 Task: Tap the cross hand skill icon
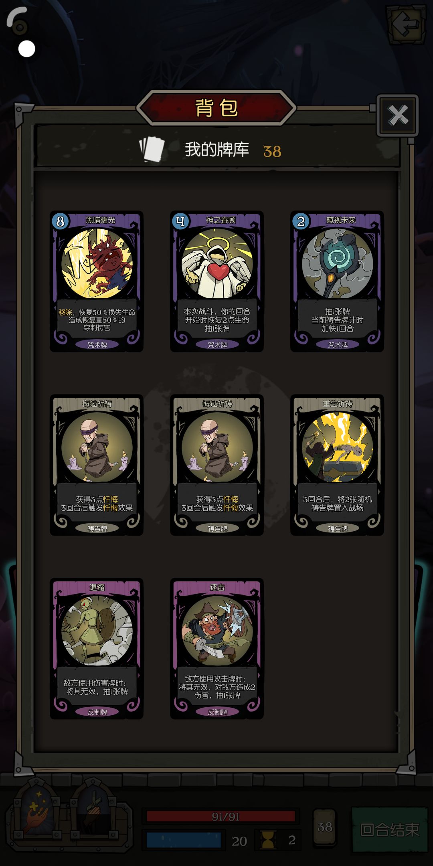coord(93,812)
